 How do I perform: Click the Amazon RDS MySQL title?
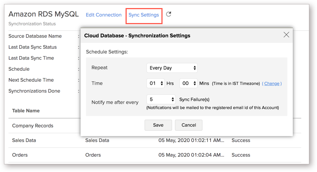click(x=44, y=14)
